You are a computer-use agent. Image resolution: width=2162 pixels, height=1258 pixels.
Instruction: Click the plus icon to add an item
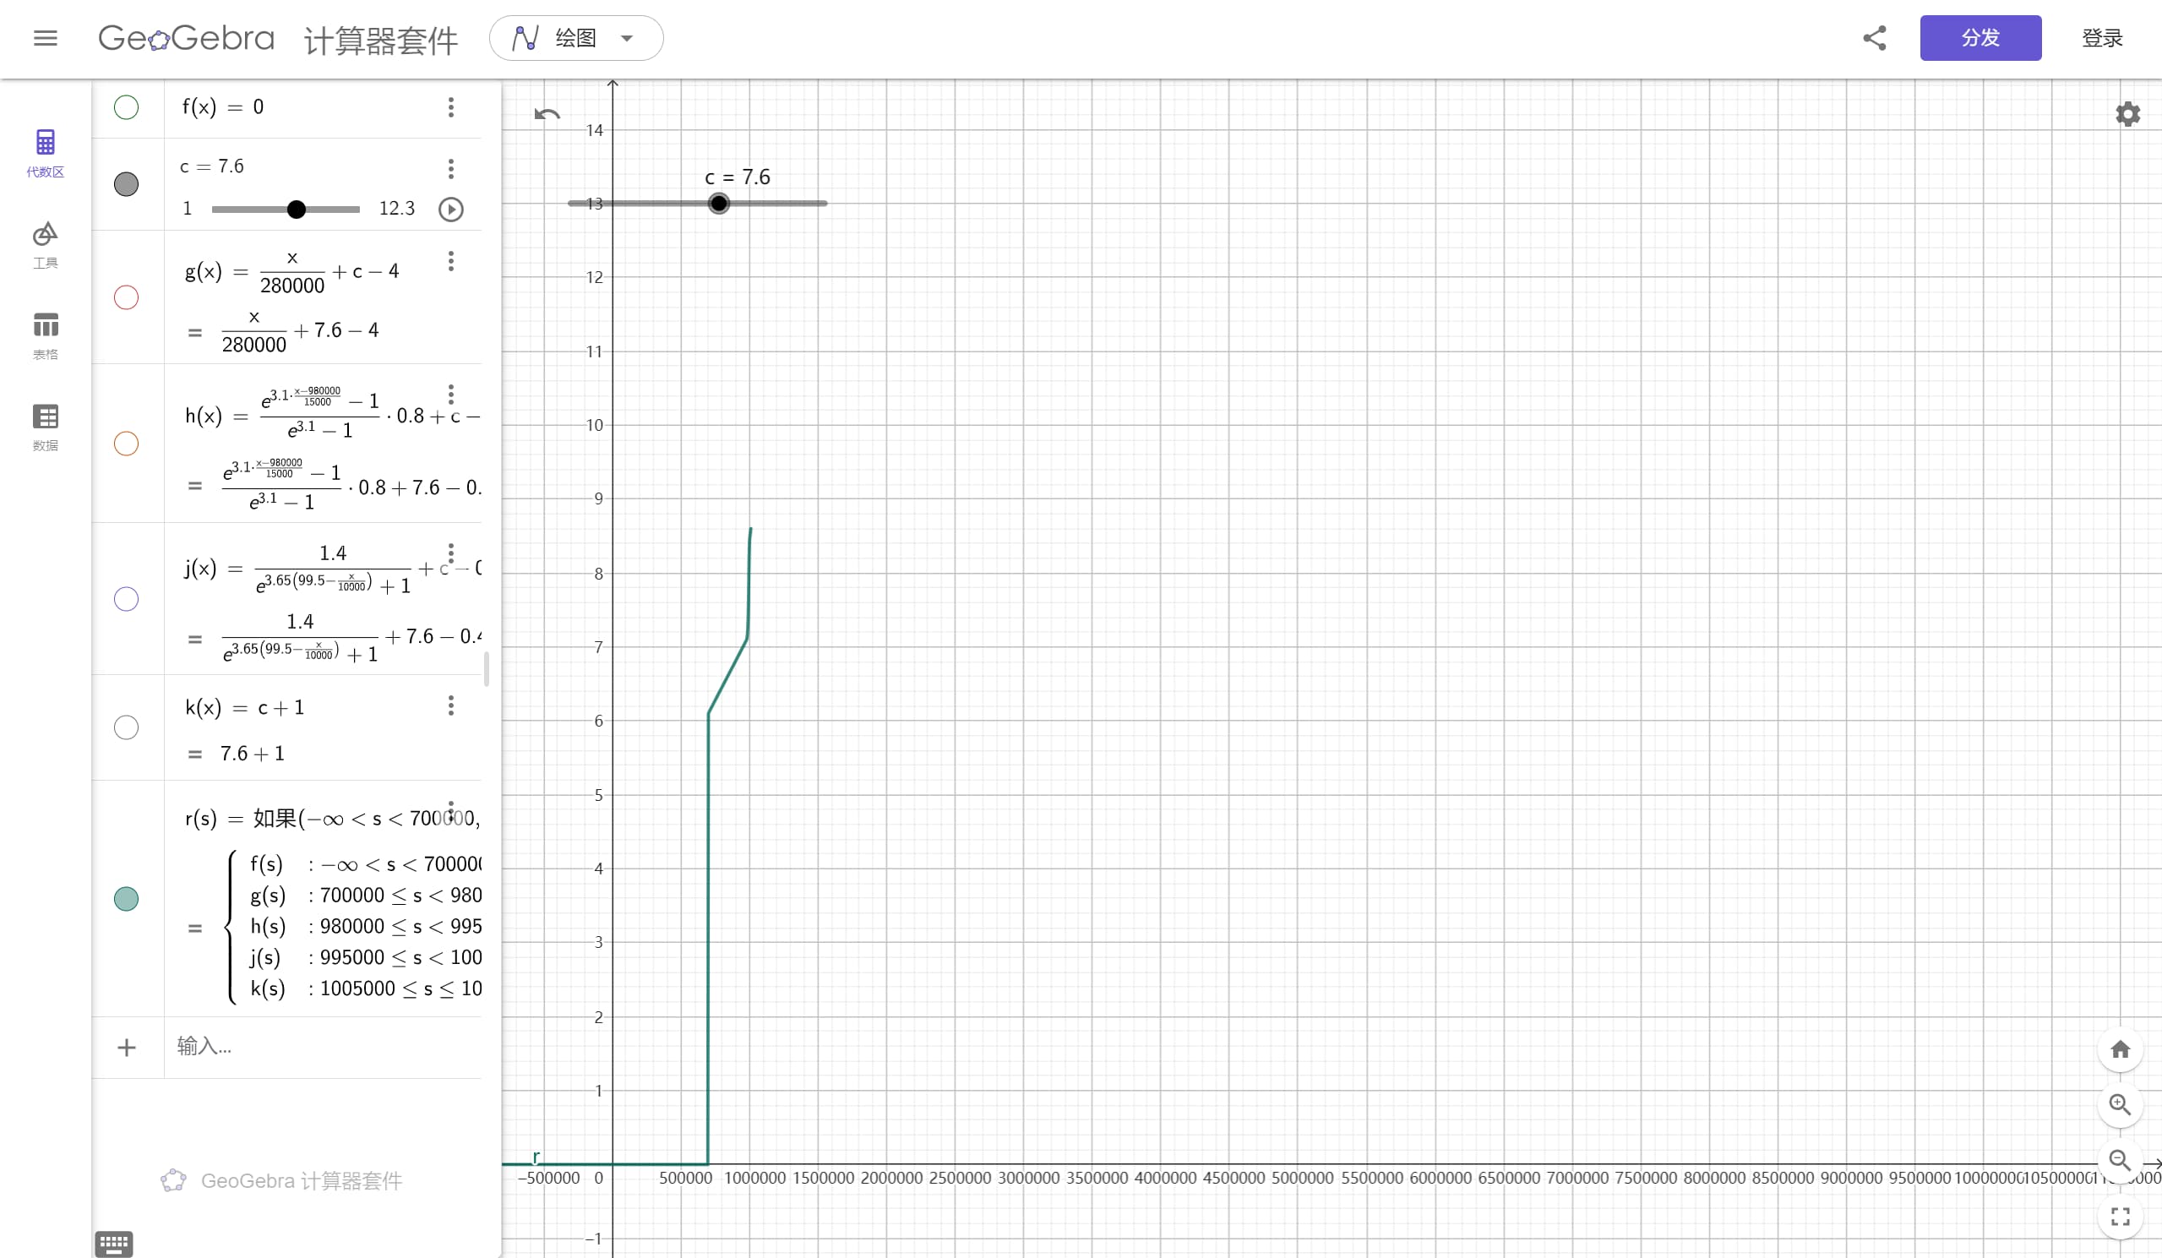coord(126,1047)
